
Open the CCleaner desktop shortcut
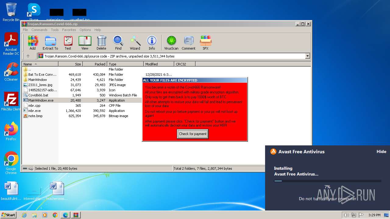(x=11, y=72)
